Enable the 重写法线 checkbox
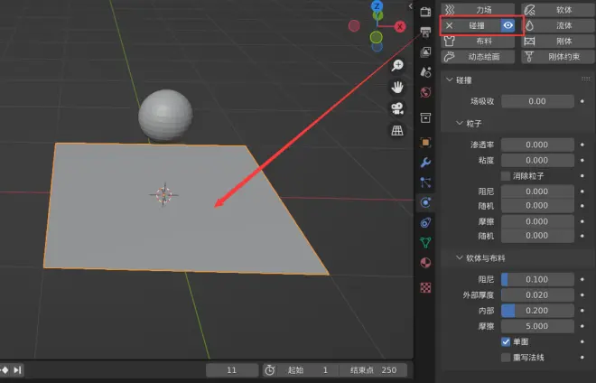596x383 pixels. tap(506, 358)
